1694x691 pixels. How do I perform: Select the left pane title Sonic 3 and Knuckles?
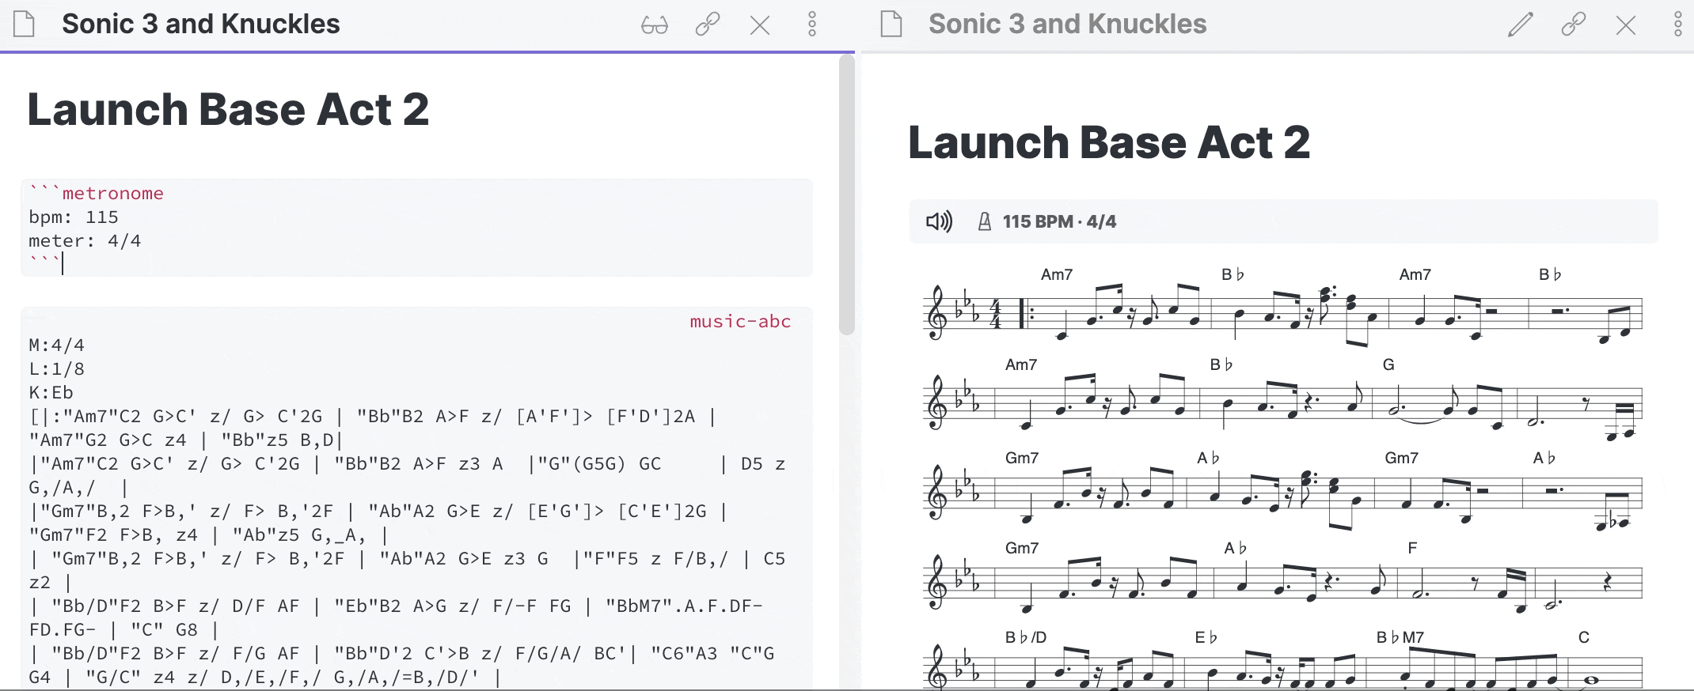click(201, 24)
